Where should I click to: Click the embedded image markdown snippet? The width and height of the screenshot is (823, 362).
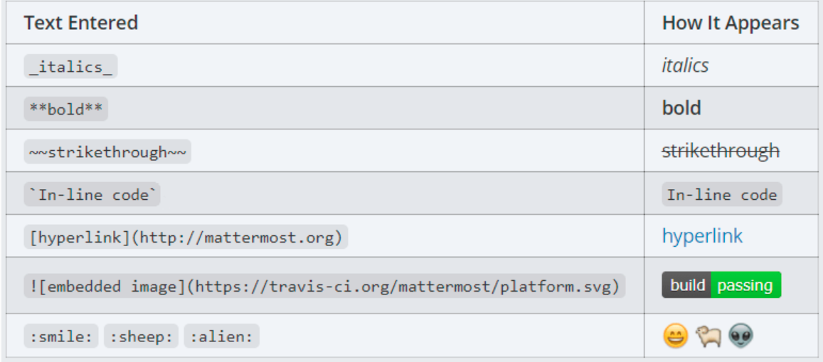coord(324,285)
